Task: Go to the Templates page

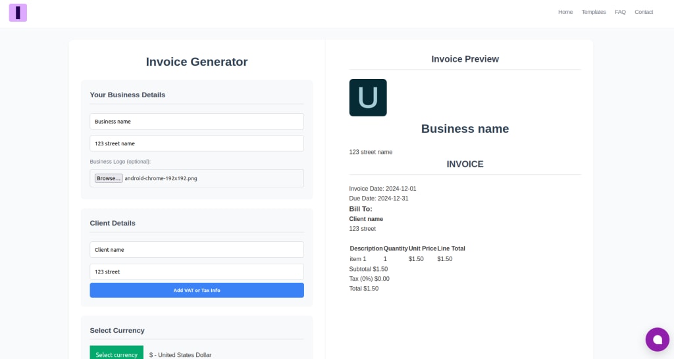Action: [594, 12]
